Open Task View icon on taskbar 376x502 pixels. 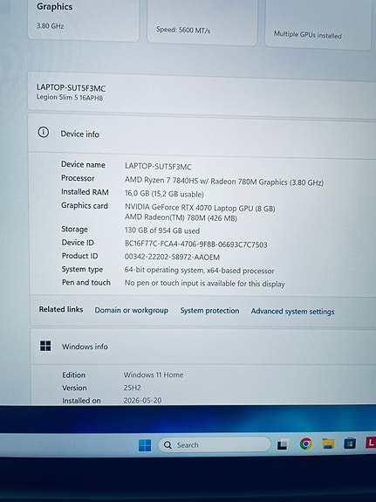(284, 444)
